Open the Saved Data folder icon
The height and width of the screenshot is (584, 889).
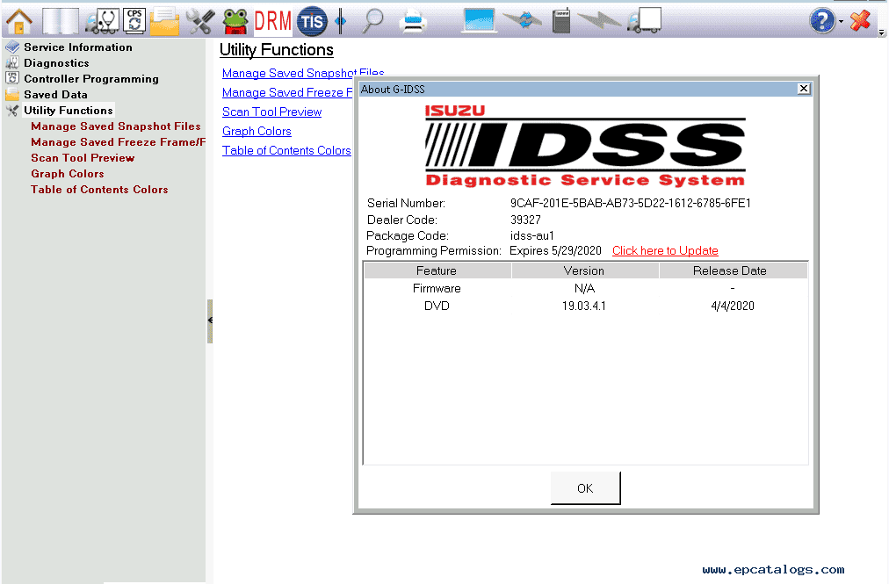165,22
